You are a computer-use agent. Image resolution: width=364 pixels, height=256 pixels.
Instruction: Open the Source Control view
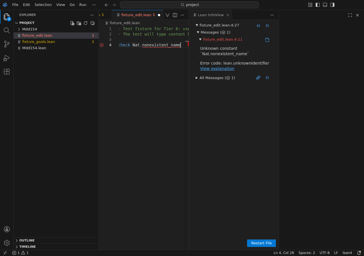pos(7,44)
